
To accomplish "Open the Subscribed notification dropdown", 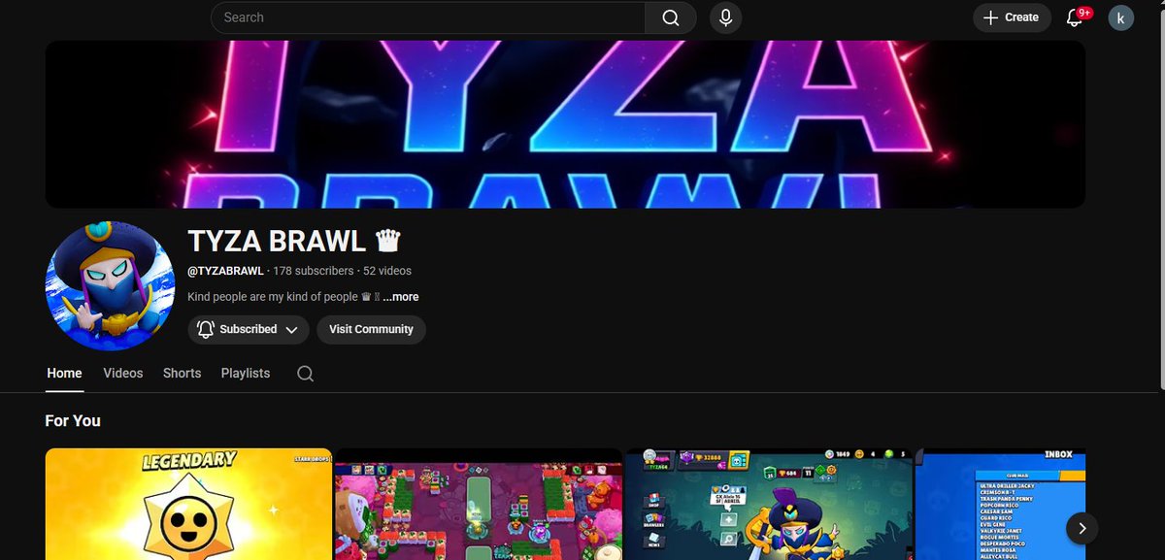I will pyautogui.click(x=249, y=329).
